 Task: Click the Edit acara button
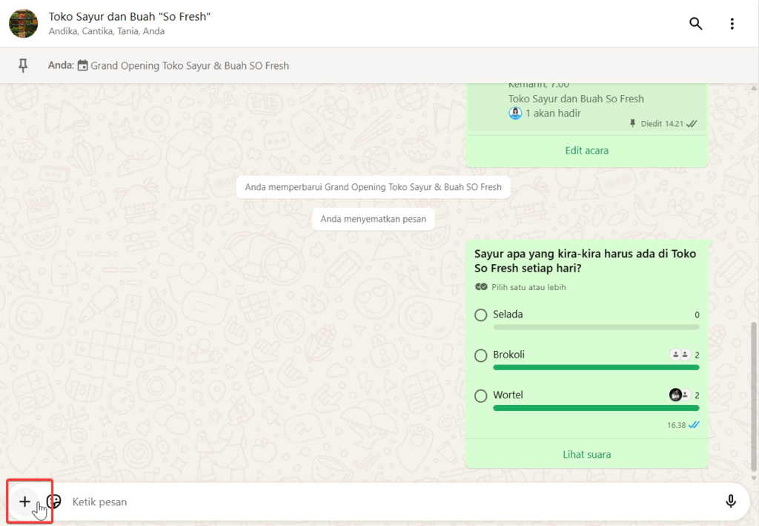pos(586,151)
